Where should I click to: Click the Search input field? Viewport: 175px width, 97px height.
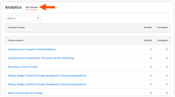click(23, 18)
